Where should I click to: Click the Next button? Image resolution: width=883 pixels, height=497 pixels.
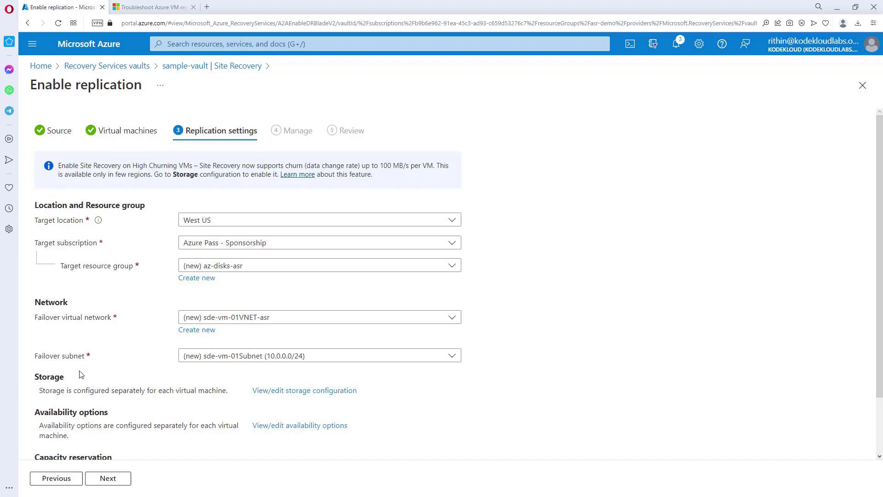108,479
